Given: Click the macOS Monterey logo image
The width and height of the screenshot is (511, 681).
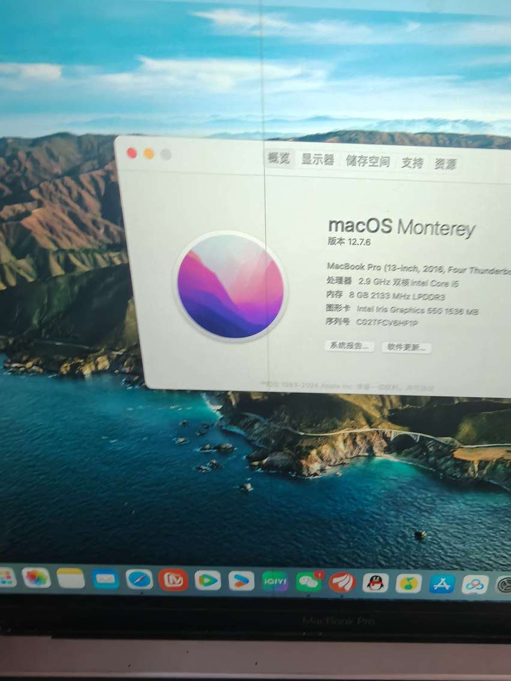Looking at the screenshot, I should pyautogui.click(x=230, y=286).
